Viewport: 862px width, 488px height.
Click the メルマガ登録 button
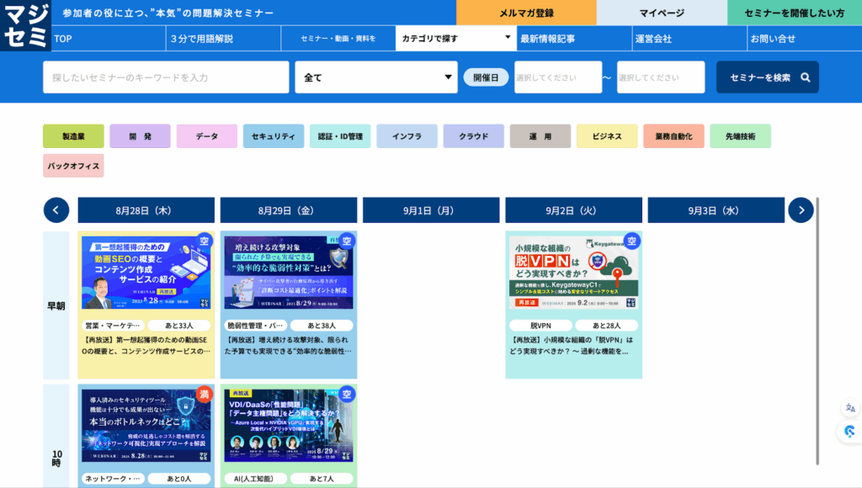pos(526,13)
